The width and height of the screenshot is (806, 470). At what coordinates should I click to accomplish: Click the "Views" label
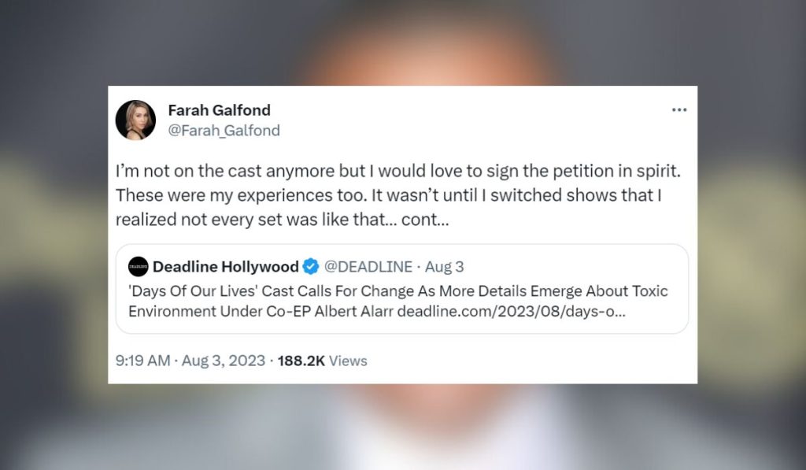point(348,361)
